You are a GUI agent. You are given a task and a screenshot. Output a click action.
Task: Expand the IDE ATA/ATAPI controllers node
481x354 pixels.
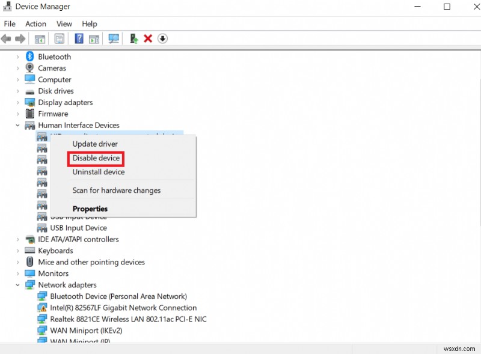17,239
